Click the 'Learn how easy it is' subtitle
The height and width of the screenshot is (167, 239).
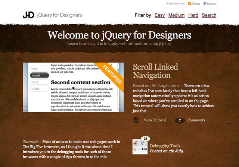tap(119, 44)
